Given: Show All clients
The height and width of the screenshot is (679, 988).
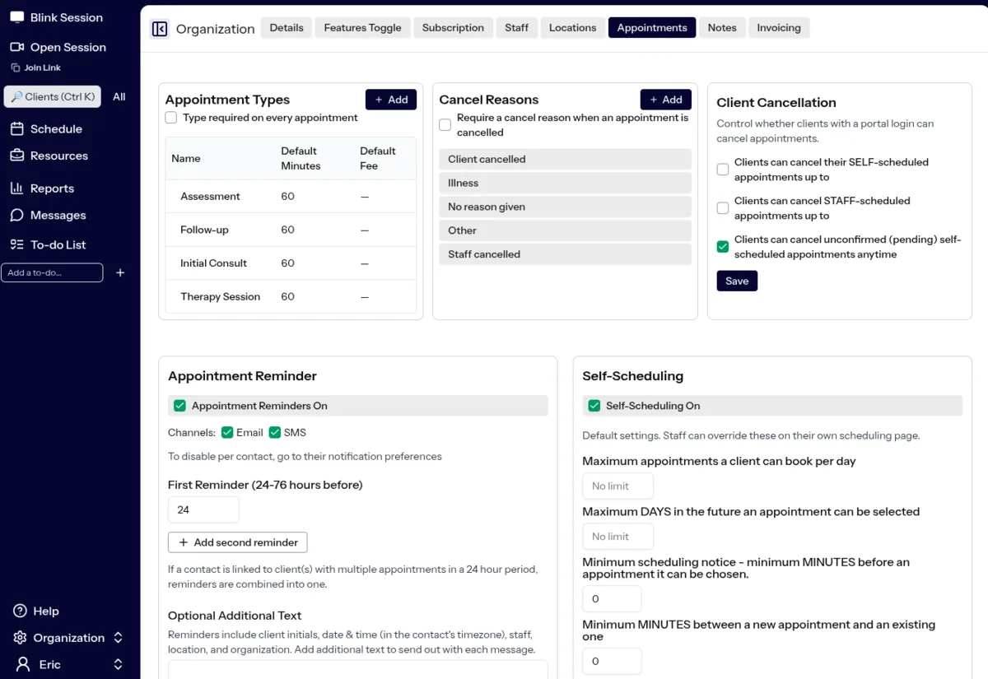Looking at the screenshot, I should point(119,96).
